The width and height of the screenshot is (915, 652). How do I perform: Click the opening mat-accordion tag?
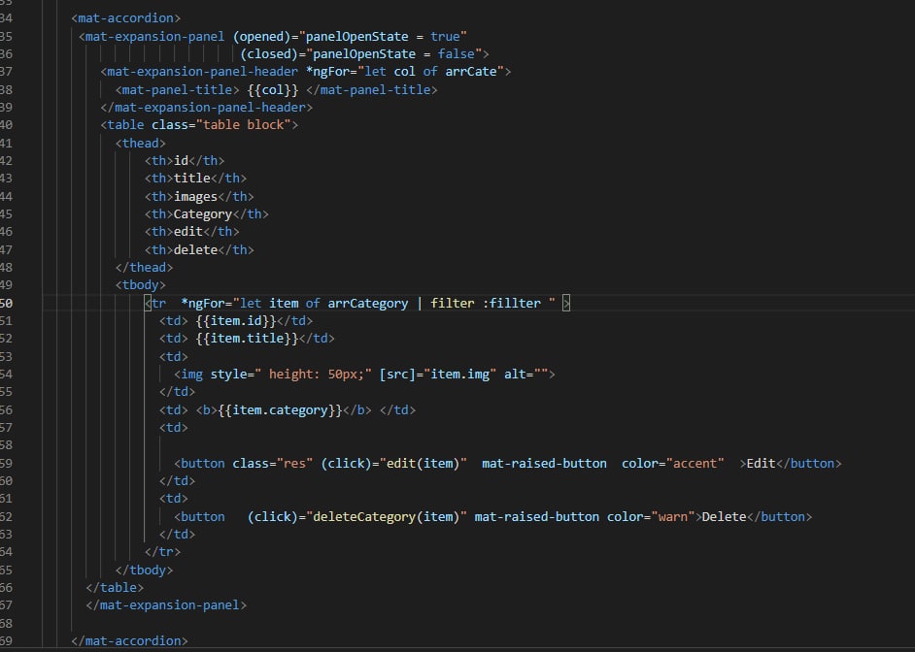click(125, 18)
